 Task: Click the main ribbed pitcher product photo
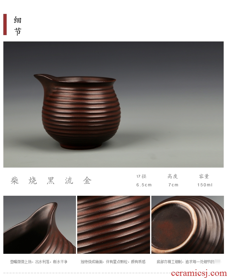[113, 104]
